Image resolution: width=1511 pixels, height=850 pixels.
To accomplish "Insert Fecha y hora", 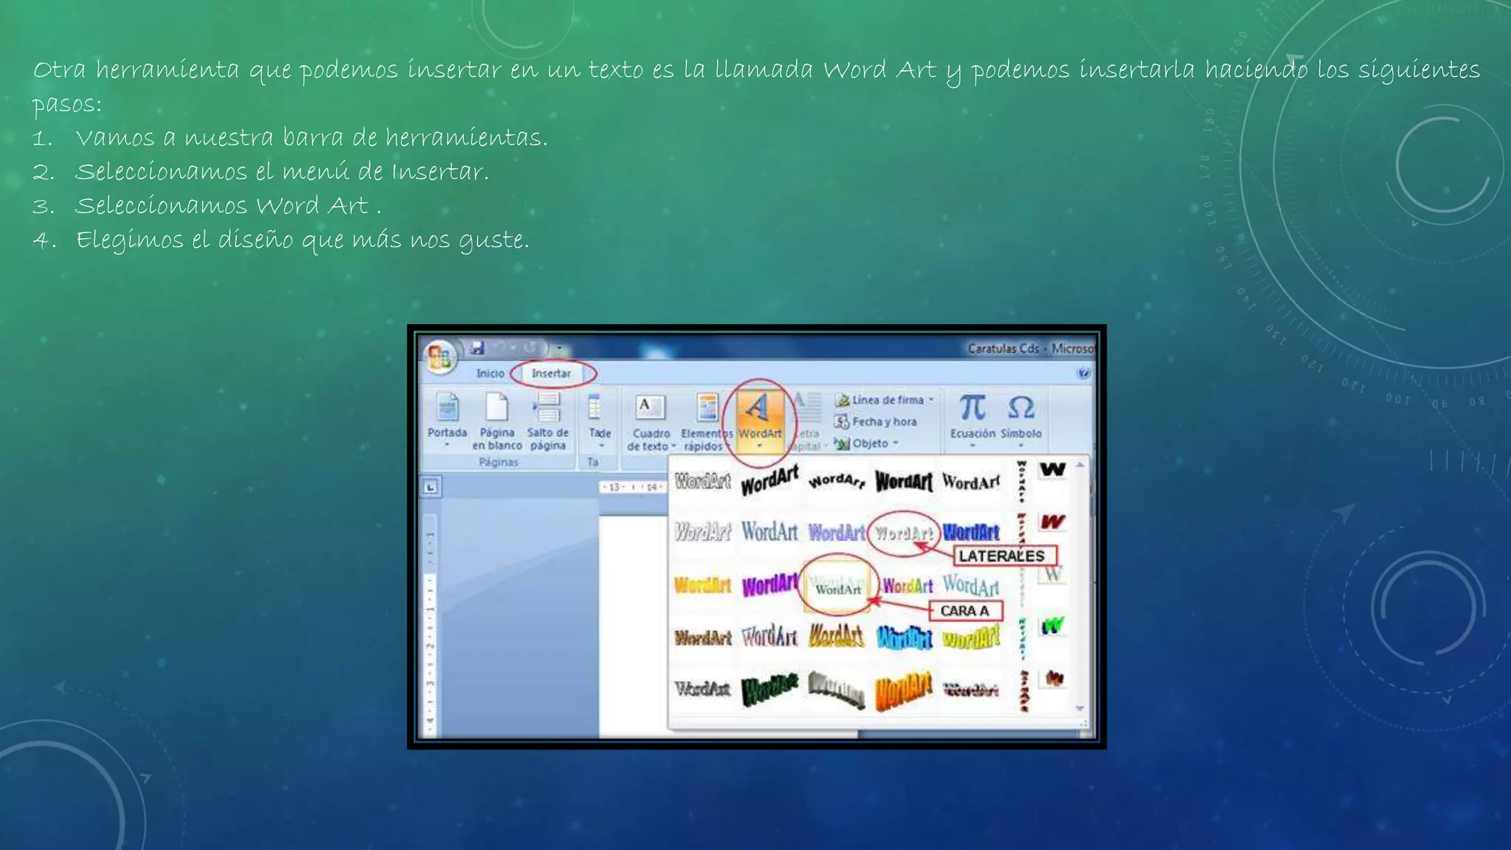I will click(x=876, y=422).
